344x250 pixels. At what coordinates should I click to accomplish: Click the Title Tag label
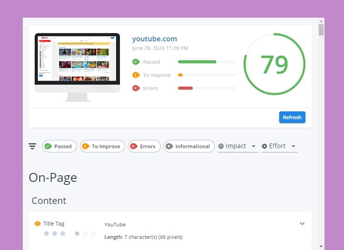54,224
